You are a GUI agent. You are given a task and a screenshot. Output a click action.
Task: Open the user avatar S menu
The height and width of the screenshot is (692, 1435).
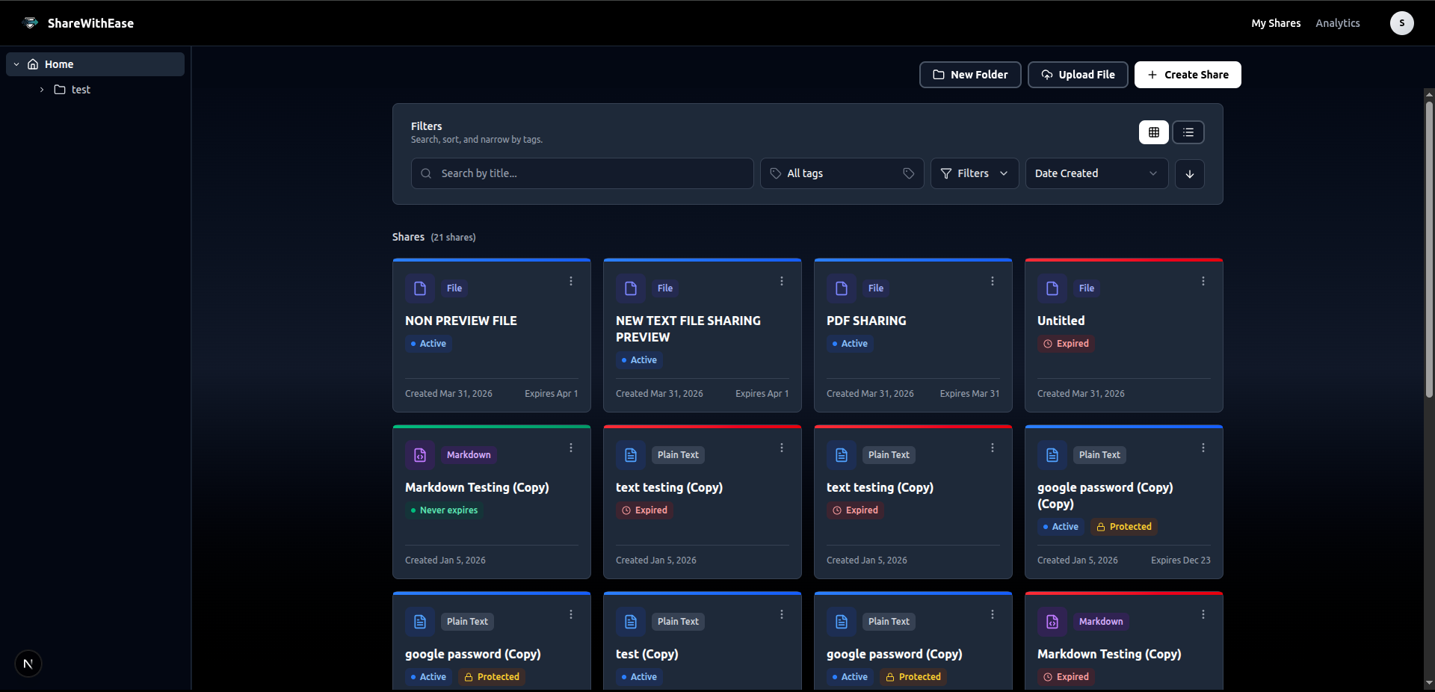(1401, 23)
